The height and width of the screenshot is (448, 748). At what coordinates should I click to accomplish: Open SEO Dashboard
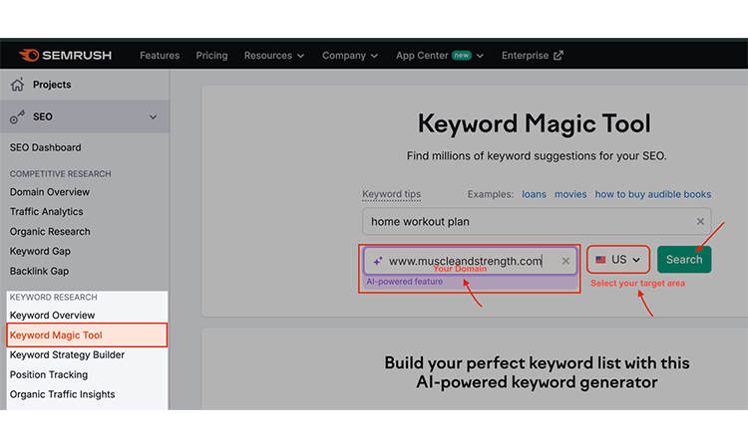[45, 147]
